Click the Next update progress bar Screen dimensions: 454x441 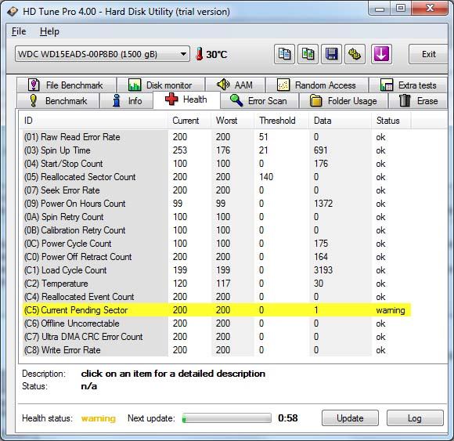pyautogui.click(x=227, y=418)
